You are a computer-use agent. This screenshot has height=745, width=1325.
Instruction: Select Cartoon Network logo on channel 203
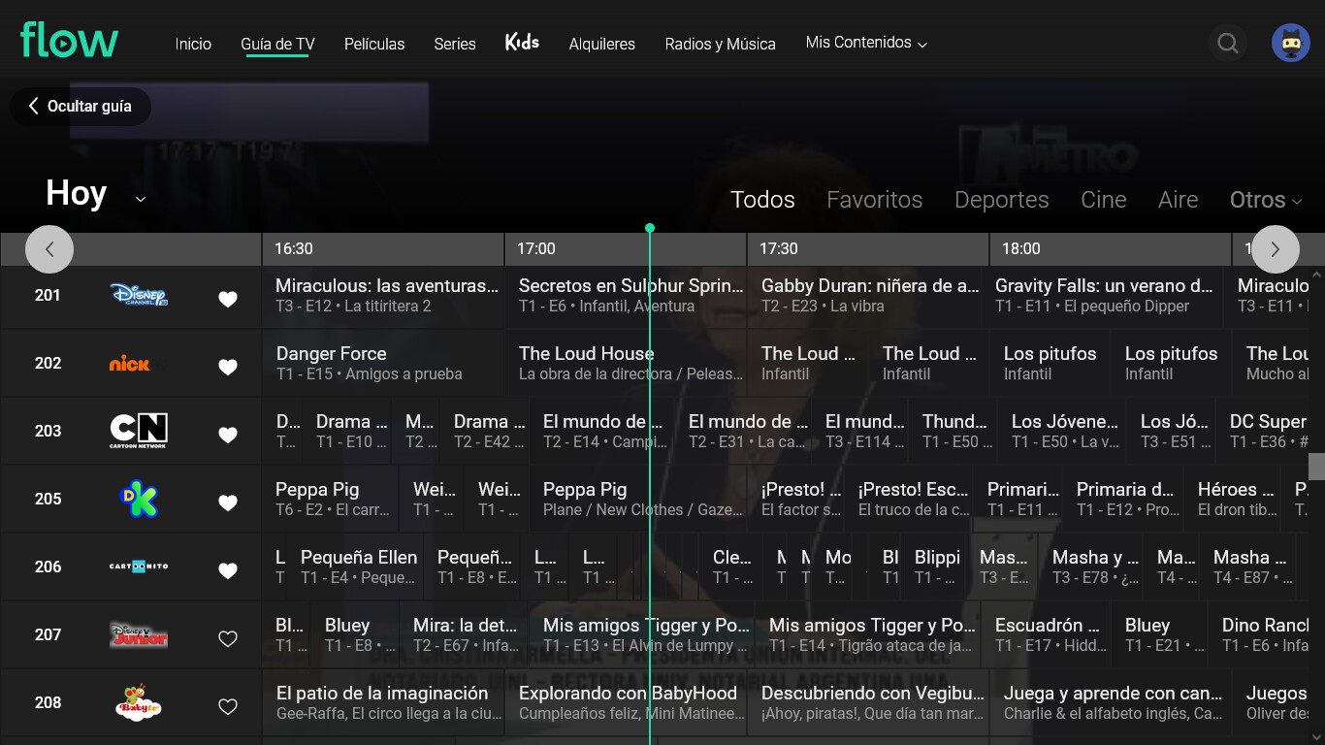(x=139, y=431)
